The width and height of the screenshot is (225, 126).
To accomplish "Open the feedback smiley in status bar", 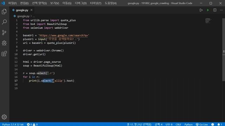I will click(x=212, y=125).
